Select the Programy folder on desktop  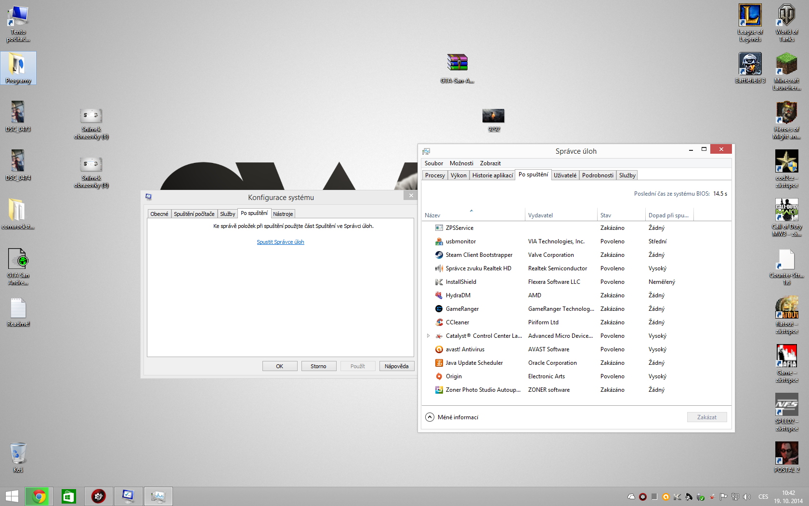[x=18, y=68]
